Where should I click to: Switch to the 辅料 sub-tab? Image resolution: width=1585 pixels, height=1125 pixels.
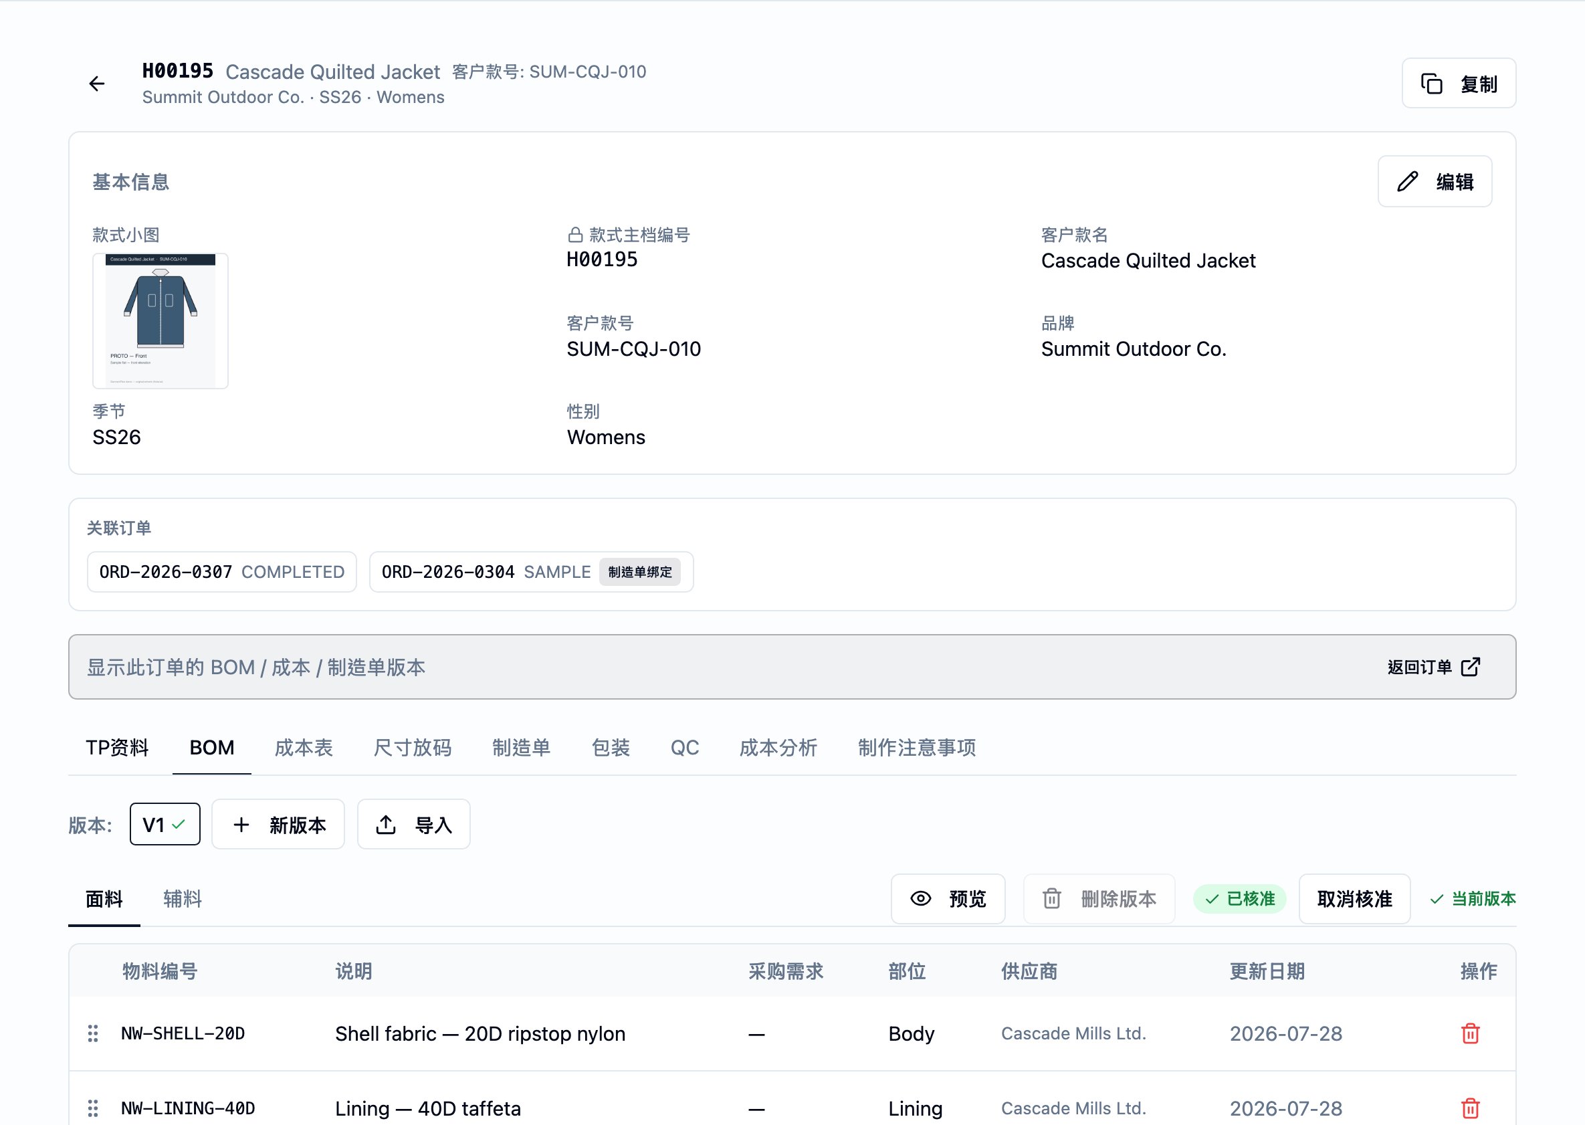[182, 898]
